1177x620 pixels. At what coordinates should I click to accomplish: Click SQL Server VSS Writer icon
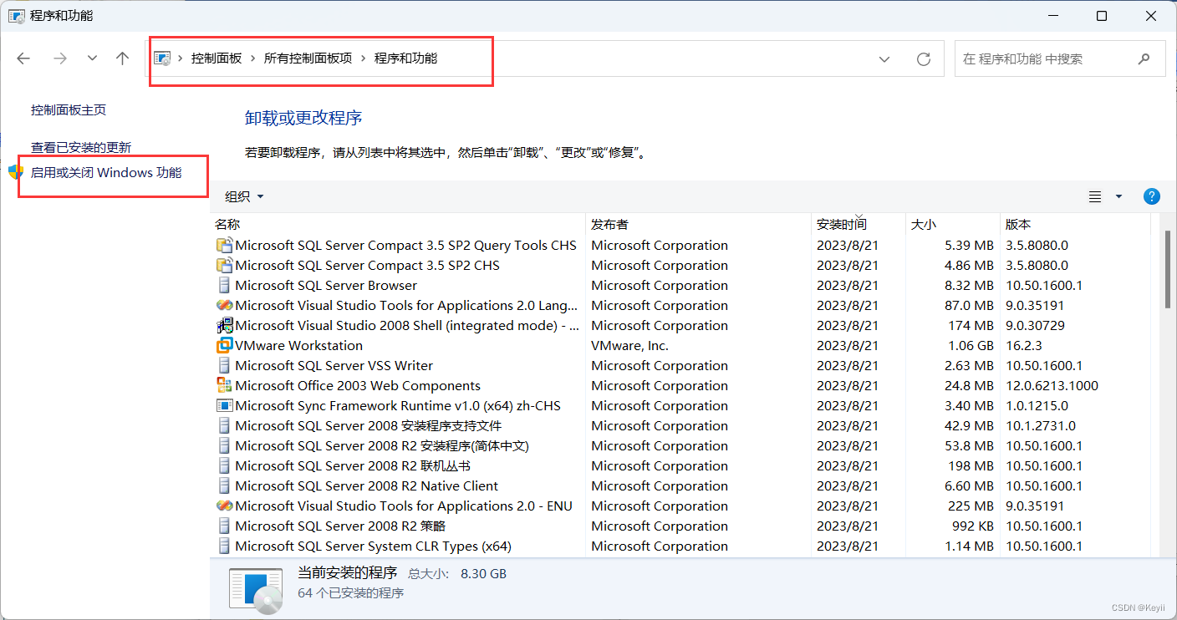224,366
